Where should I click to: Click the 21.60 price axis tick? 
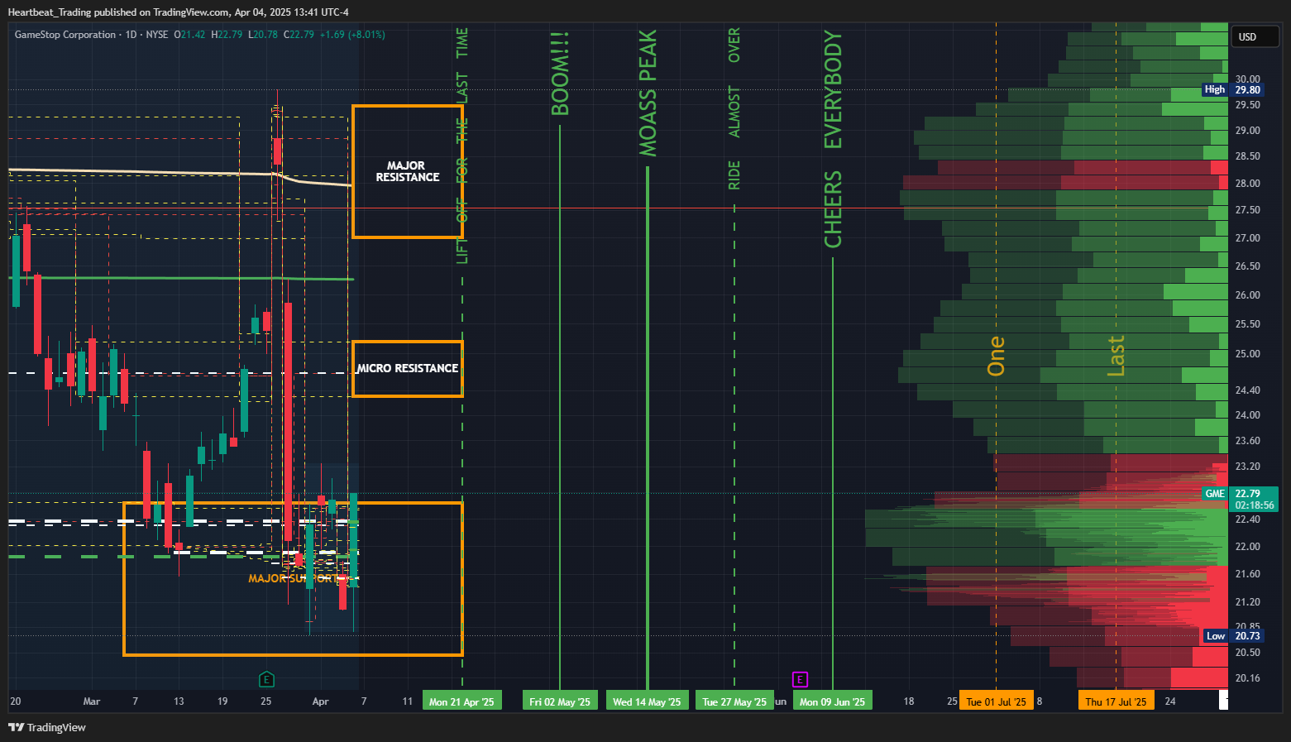tap(1247, 574)
